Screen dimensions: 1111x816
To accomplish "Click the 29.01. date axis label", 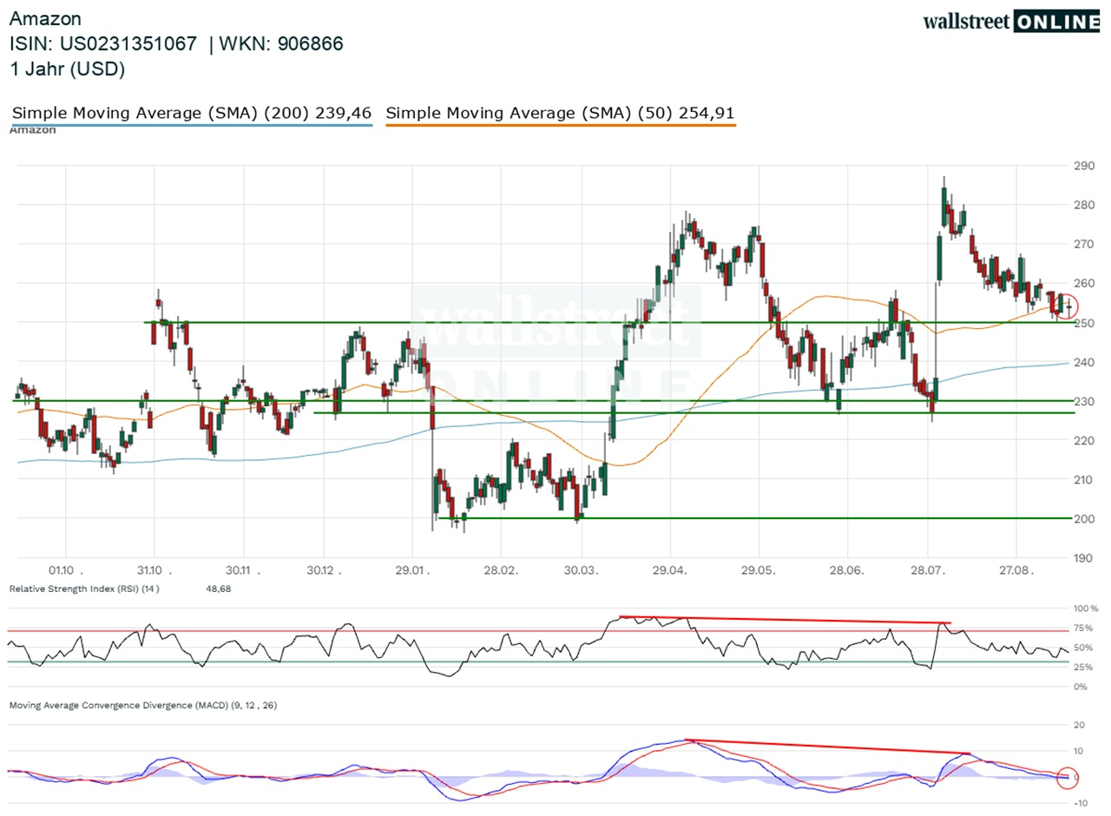I will point(412,570).
